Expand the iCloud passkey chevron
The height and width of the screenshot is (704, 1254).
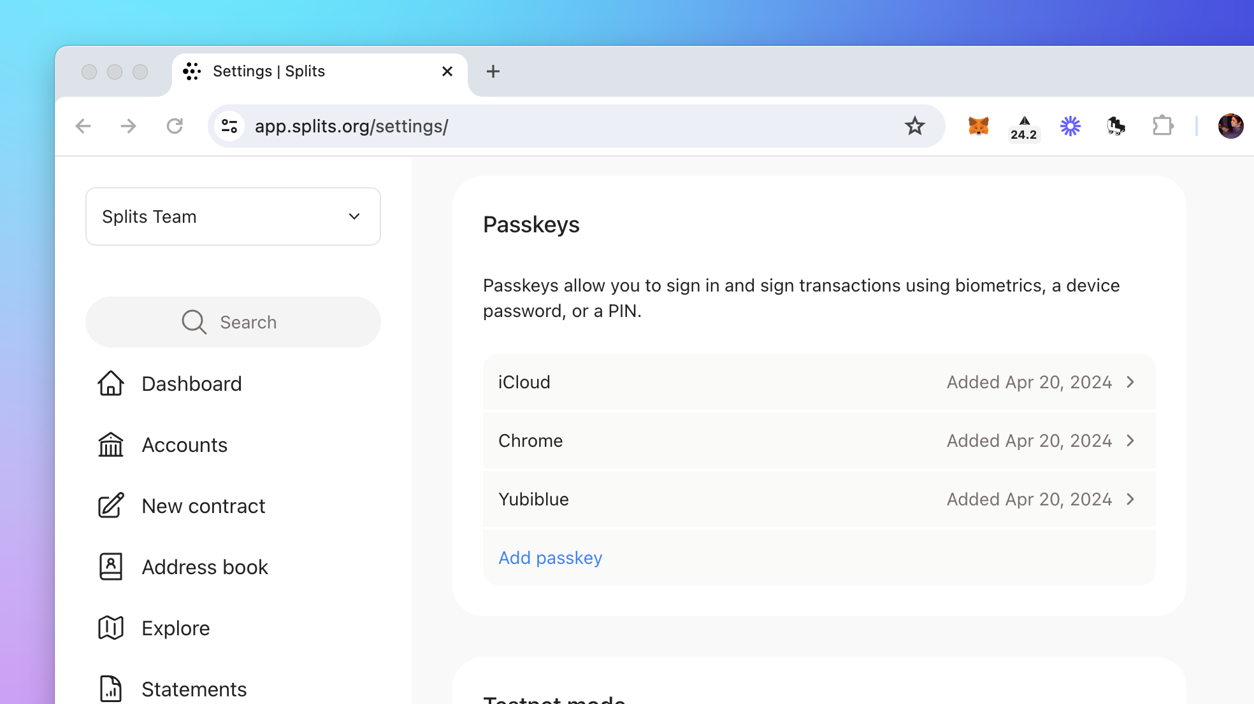click(1130, 382)
